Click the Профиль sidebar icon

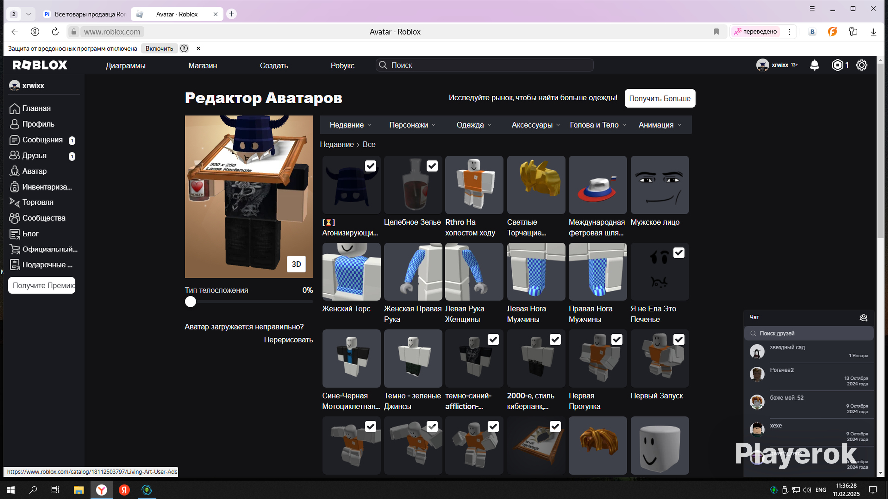[15, 124]
